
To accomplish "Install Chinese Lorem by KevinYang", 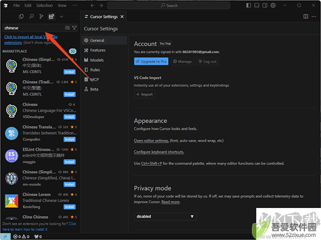I will pyautogui.click(x=70, y=207).
